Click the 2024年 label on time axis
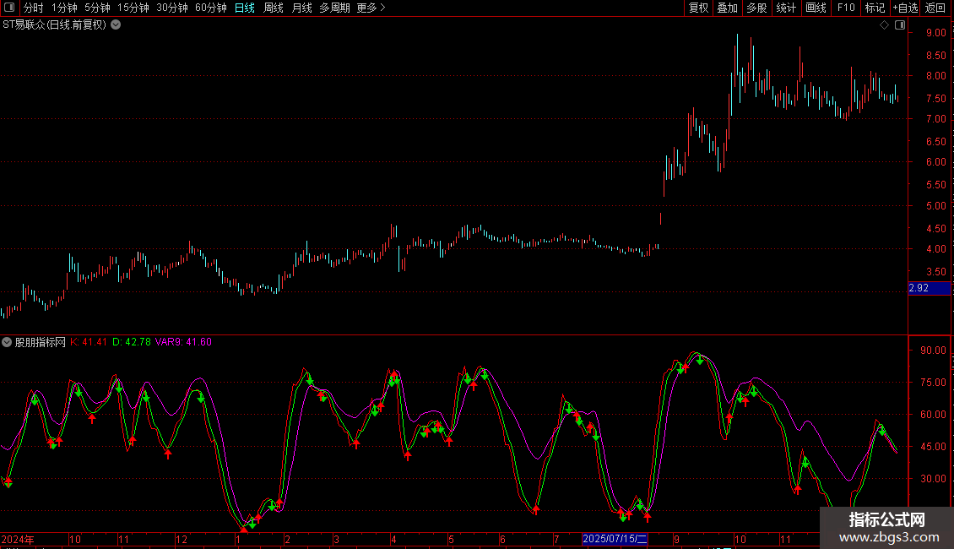Screen dimensions: 954x549 (18, 539)
